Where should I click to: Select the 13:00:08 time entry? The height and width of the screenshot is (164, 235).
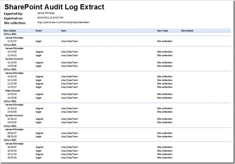pyautogui.click(x=12, y=66)
